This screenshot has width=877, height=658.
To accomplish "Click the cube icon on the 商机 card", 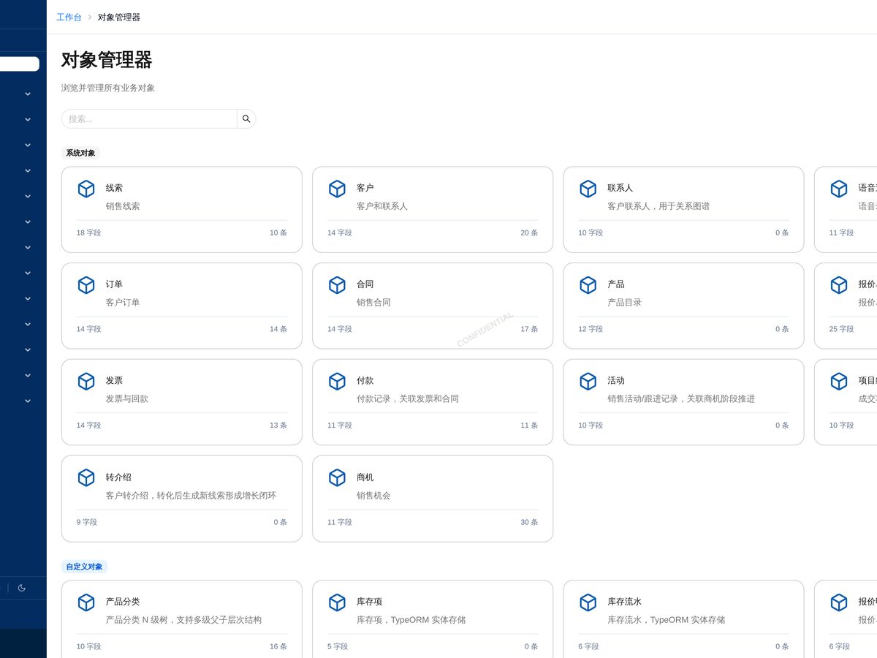I will [x=337, y=477].
